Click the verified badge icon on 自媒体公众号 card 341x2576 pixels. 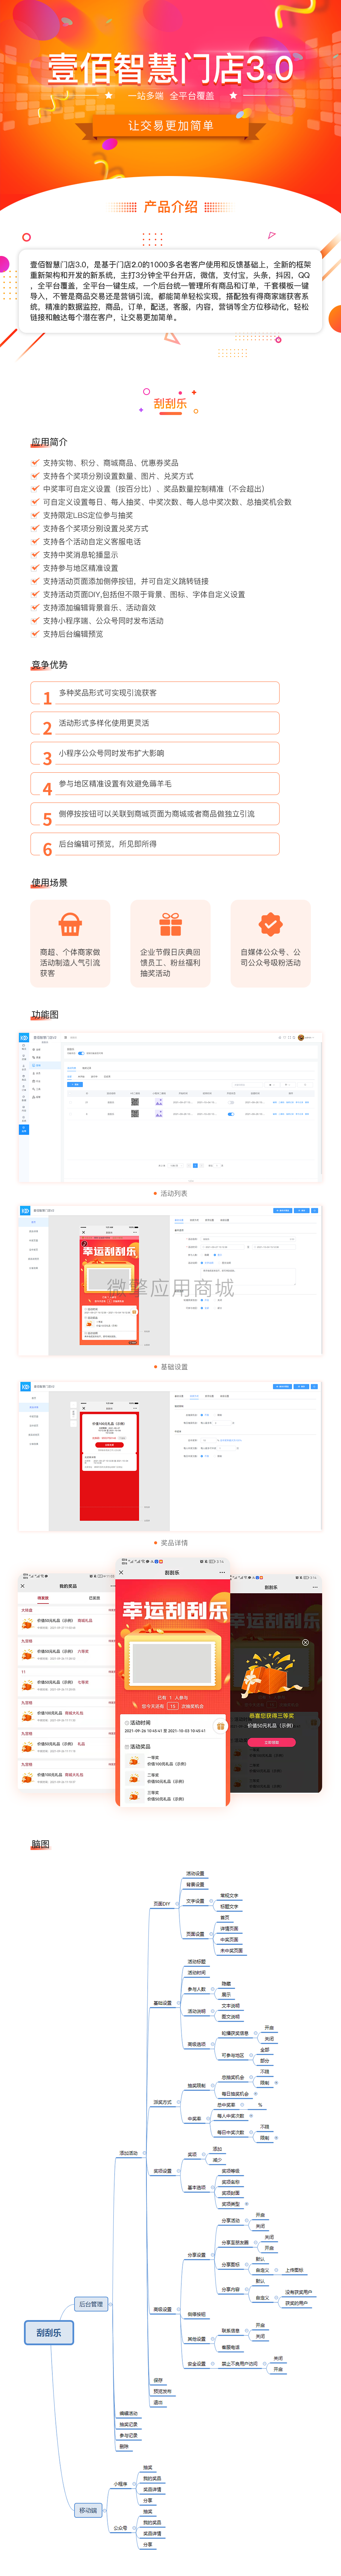pos(271,923)
